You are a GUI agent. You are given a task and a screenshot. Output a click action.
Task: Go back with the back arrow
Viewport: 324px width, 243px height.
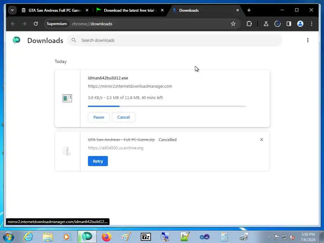click(x=13, y=24)
